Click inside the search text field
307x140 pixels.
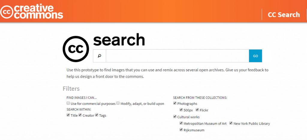[177, 56]
